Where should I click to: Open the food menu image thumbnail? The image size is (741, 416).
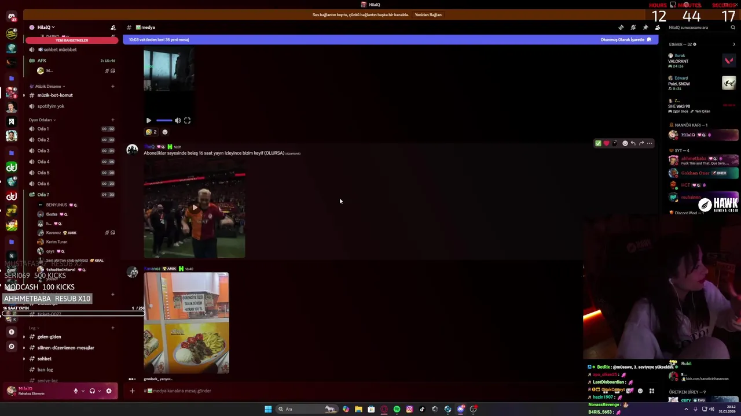pos(186,324)
